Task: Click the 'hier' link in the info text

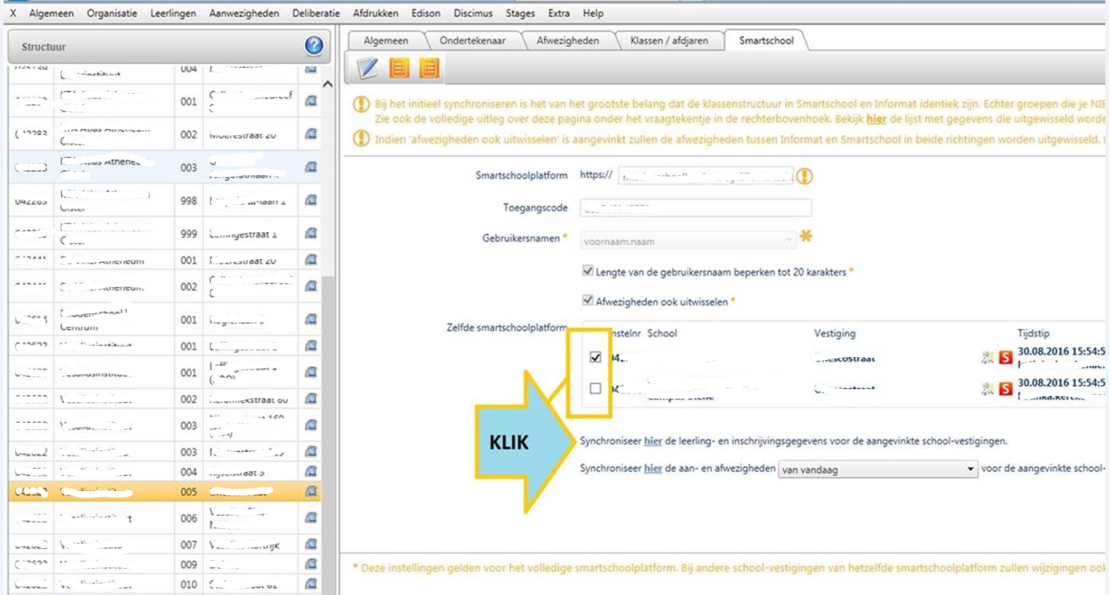Action: point(877,119)
